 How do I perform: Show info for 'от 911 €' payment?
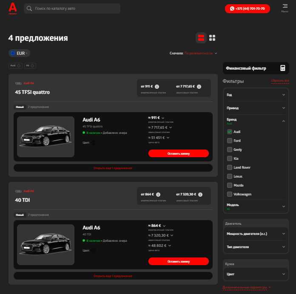point(157,87)
